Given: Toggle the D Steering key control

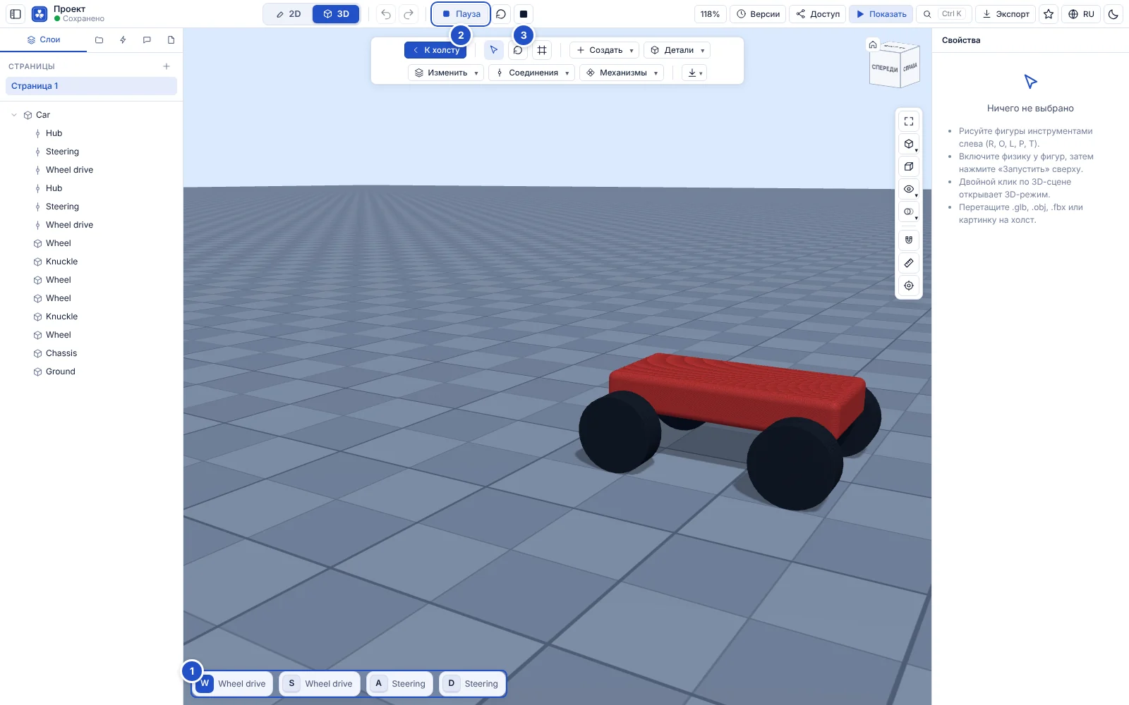Looking at the screenshot, I should (472, 684).
